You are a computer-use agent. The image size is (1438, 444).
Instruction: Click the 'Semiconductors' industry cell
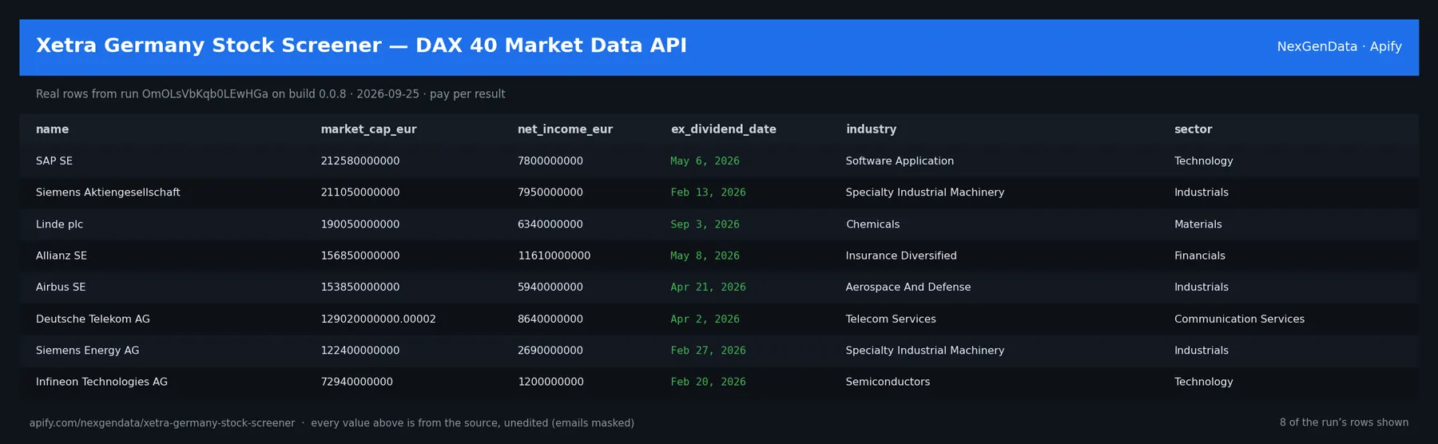point(888,382)
